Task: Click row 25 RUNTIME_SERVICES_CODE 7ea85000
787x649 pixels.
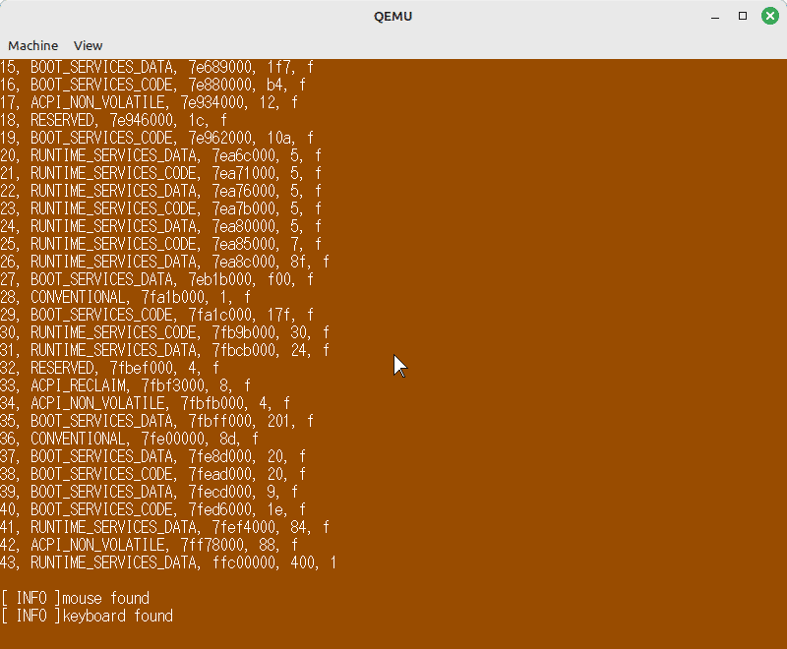Action: pos(160,244)
